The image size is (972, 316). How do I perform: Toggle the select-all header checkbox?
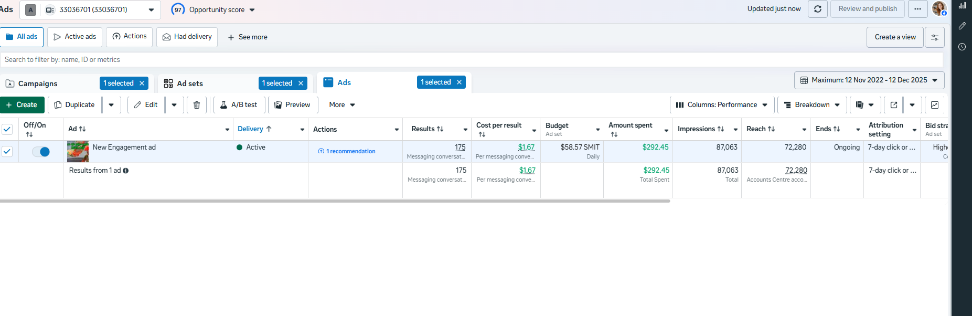7,129
